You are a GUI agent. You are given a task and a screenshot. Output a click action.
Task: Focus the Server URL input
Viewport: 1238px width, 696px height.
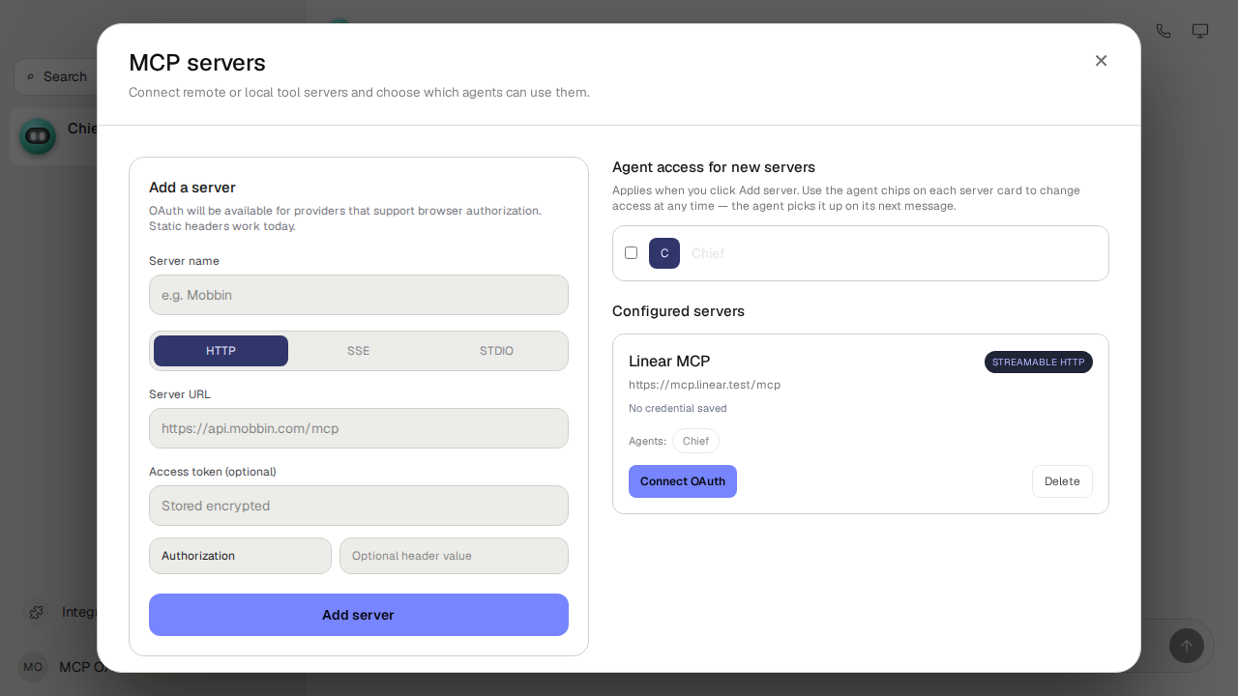coord(359,428)
